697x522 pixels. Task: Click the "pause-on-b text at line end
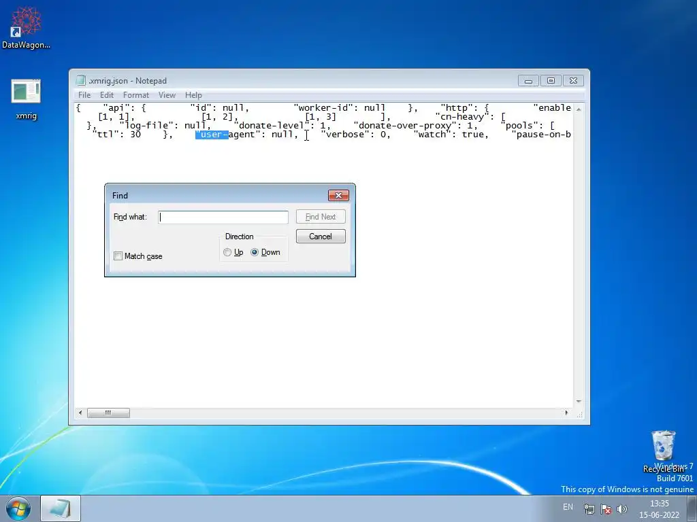(541, 135)
